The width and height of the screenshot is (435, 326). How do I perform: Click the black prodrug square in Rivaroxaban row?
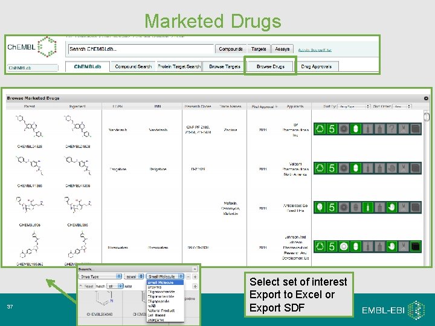415,246
